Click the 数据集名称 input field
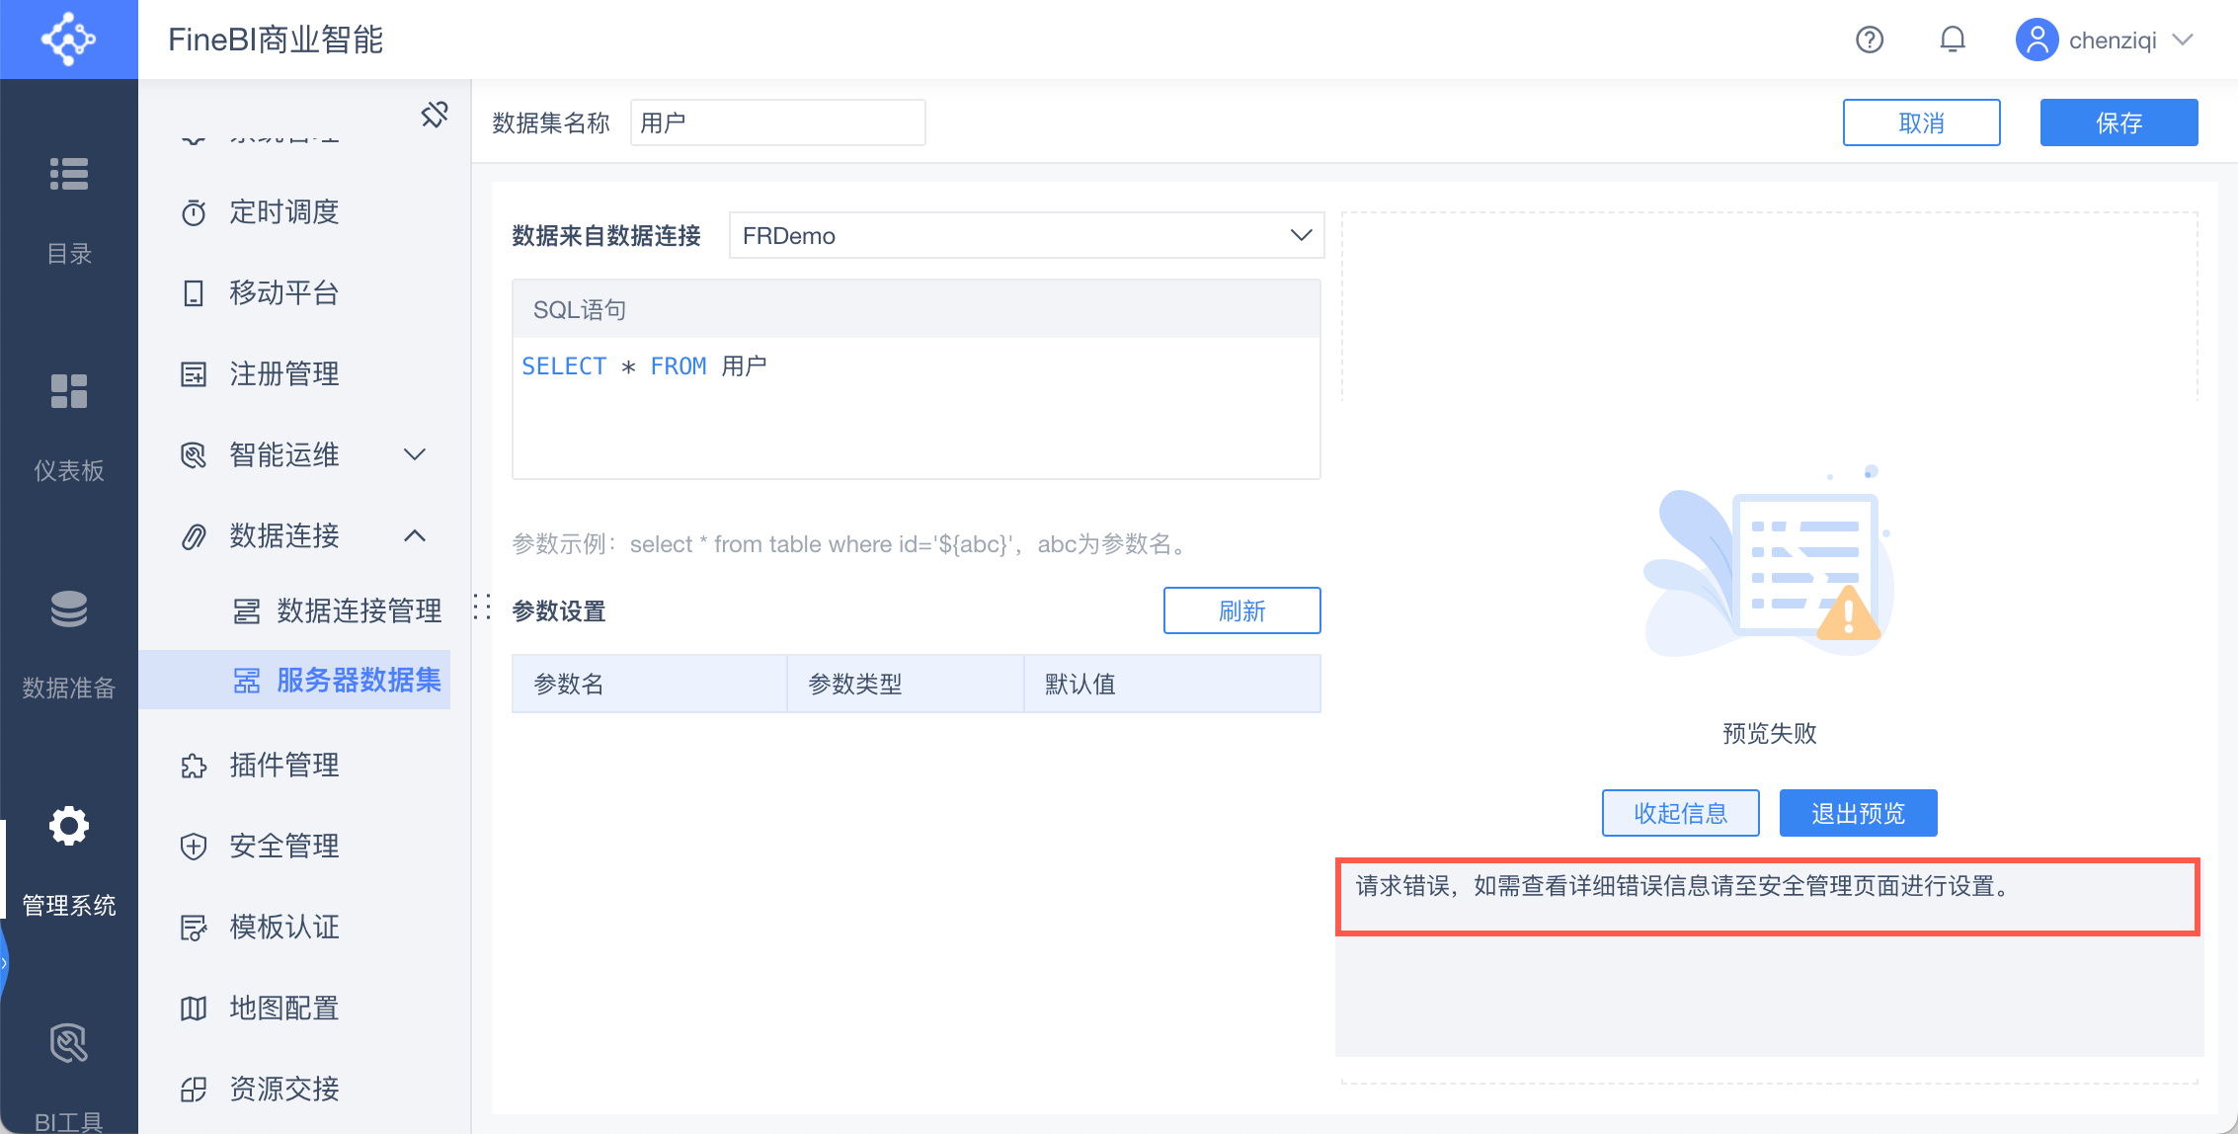Screen dimensions: 2238x1134 [x=777, y=122]
